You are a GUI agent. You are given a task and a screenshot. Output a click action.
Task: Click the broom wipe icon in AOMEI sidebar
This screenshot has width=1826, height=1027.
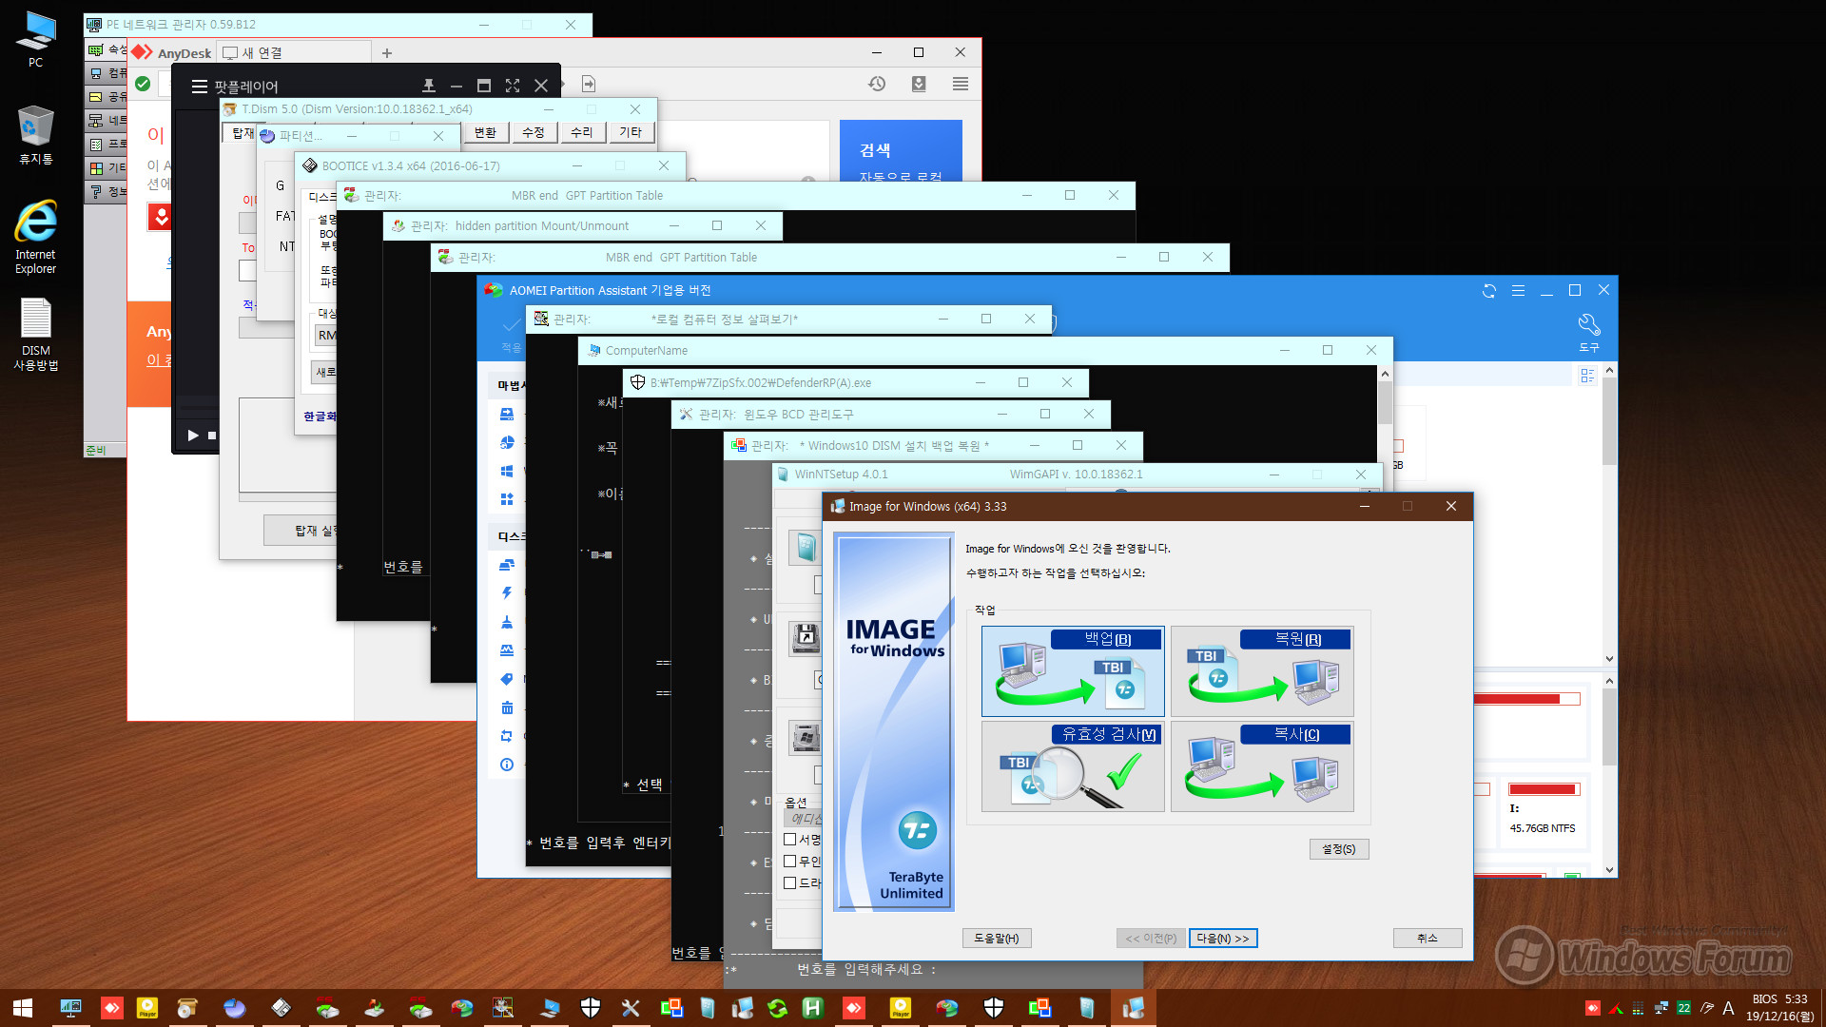[x=507, y=622]
